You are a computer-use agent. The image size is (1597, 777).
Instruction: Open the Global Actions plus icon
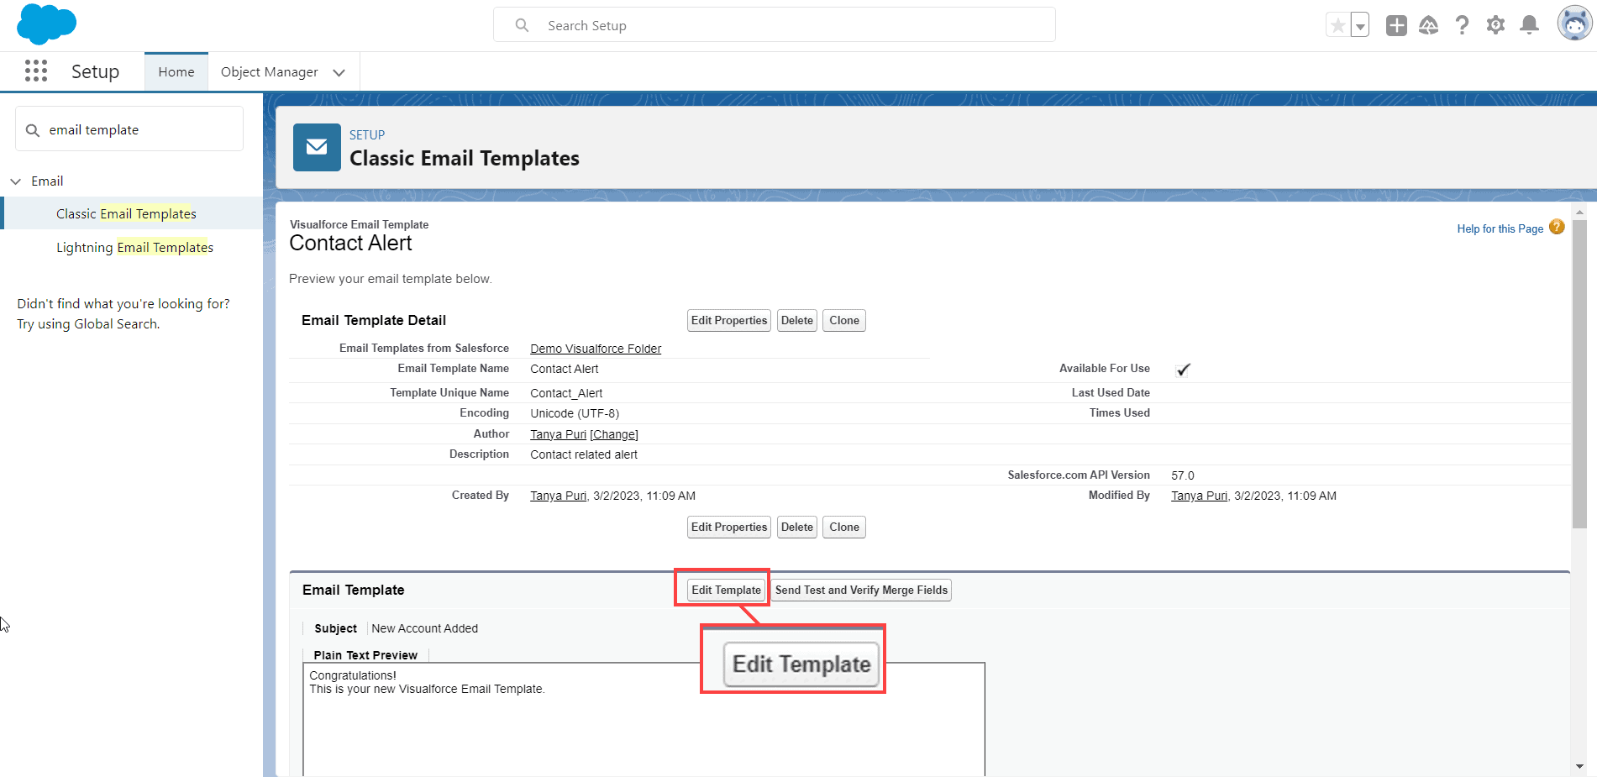(1396, 25)
